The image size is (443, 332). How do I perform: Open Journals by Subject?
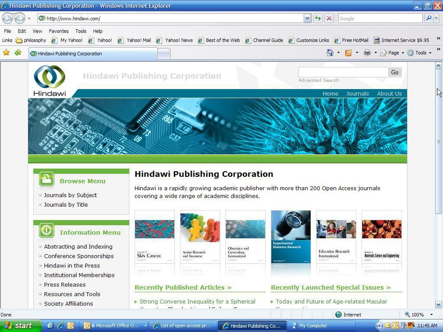(71, 195)
